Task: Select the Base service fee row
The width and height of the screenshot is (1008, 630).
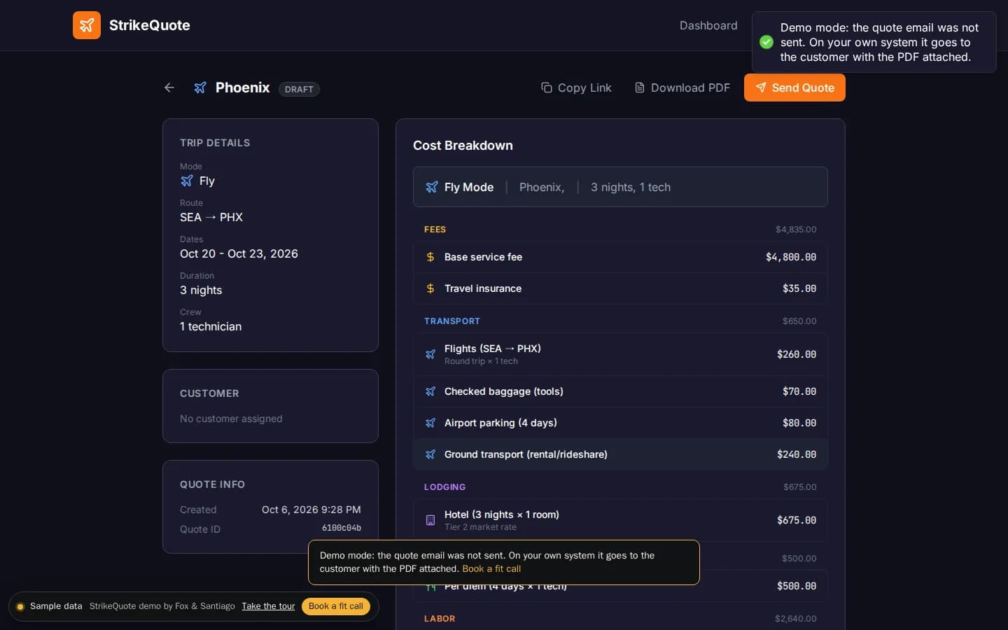Action: coord(620,257)
